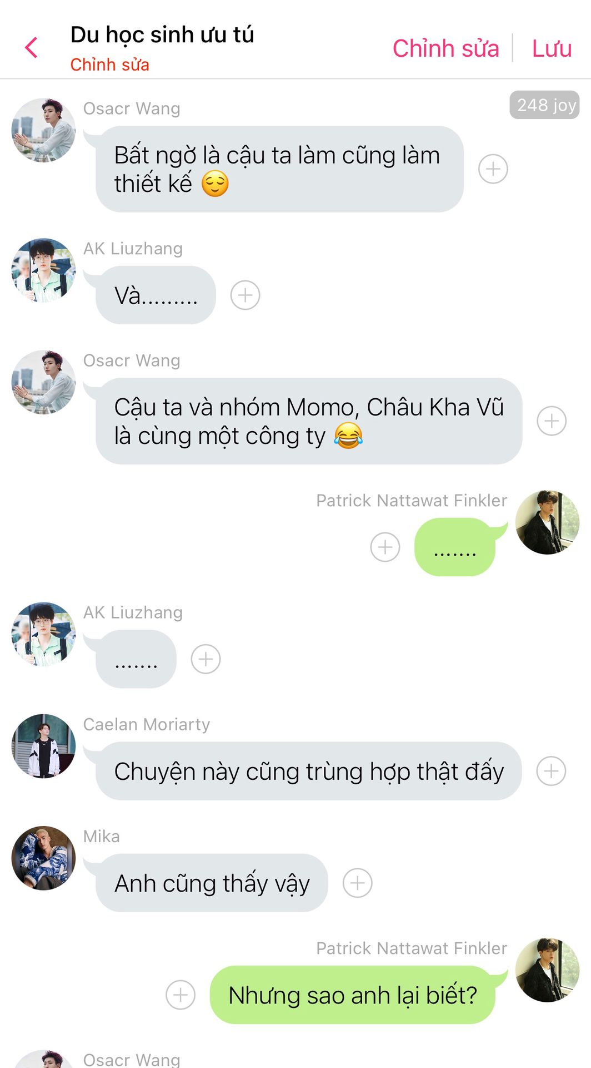591x1068 pixels.
Task: Tap the pink back arrow
Action: (32, 48)
